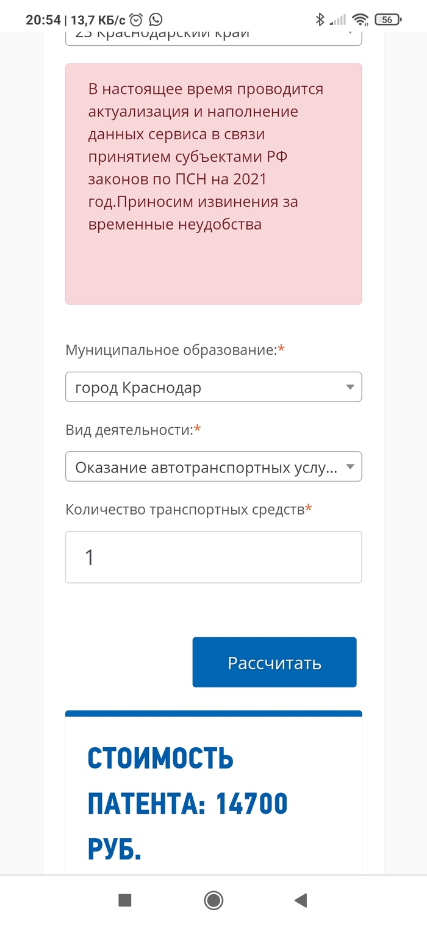Go back using the triangle button

coord(300,900)
